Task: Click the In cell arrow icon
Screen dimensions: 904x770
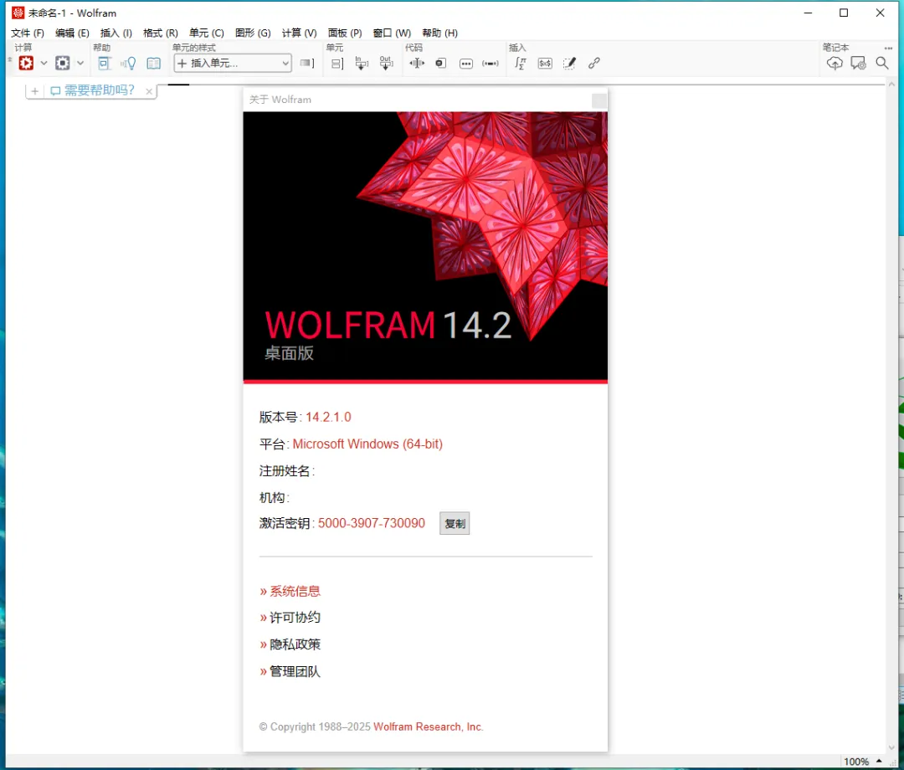Action: click(x=362, y=63)
